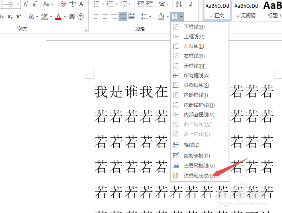Screen dimensions: 282x213
Task: Center align text
Action: click(x=105, y=17)
